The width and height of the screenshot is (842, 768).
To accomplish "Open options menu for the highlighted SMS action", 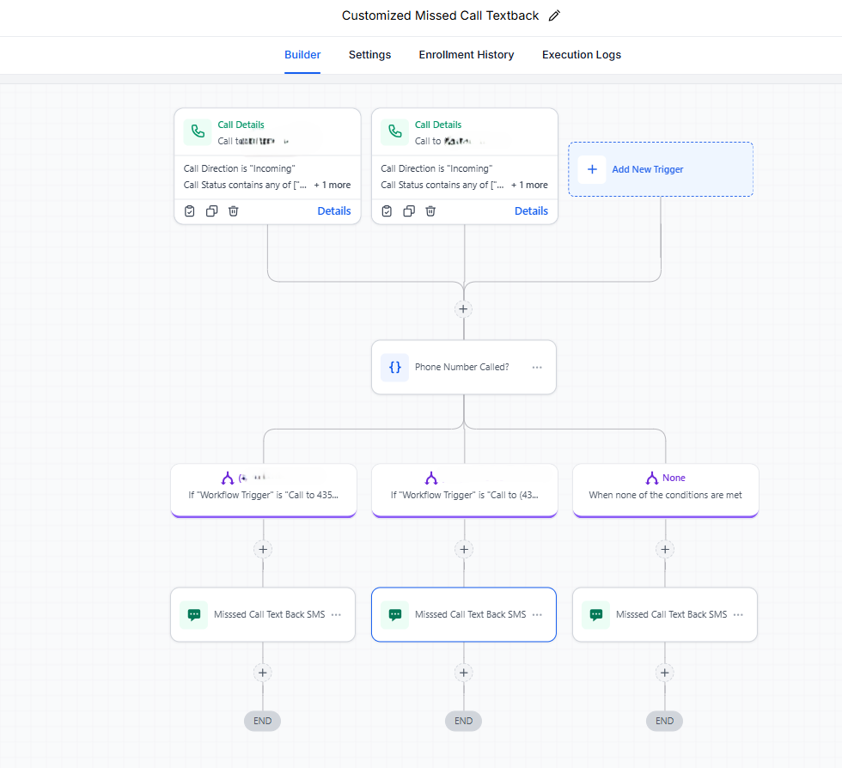I will (x=537, y=614).
